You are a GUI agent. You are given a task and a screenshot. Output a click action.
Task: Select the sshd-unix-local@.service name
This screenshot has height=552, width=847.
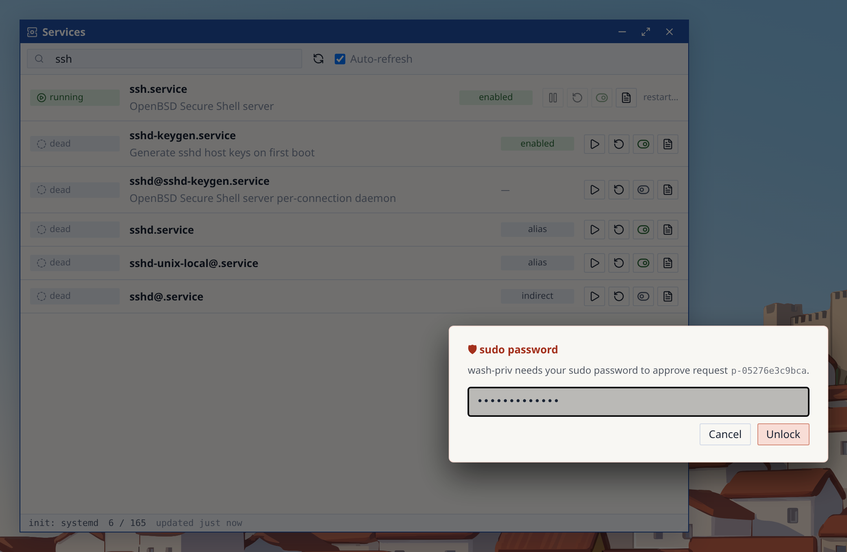coord(194,263)
